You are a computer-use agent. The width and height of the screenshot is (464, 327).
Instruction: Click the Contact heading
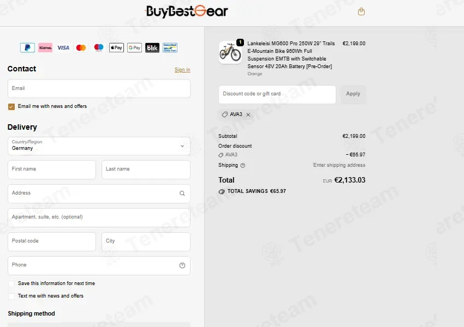(x=22, y=69)
